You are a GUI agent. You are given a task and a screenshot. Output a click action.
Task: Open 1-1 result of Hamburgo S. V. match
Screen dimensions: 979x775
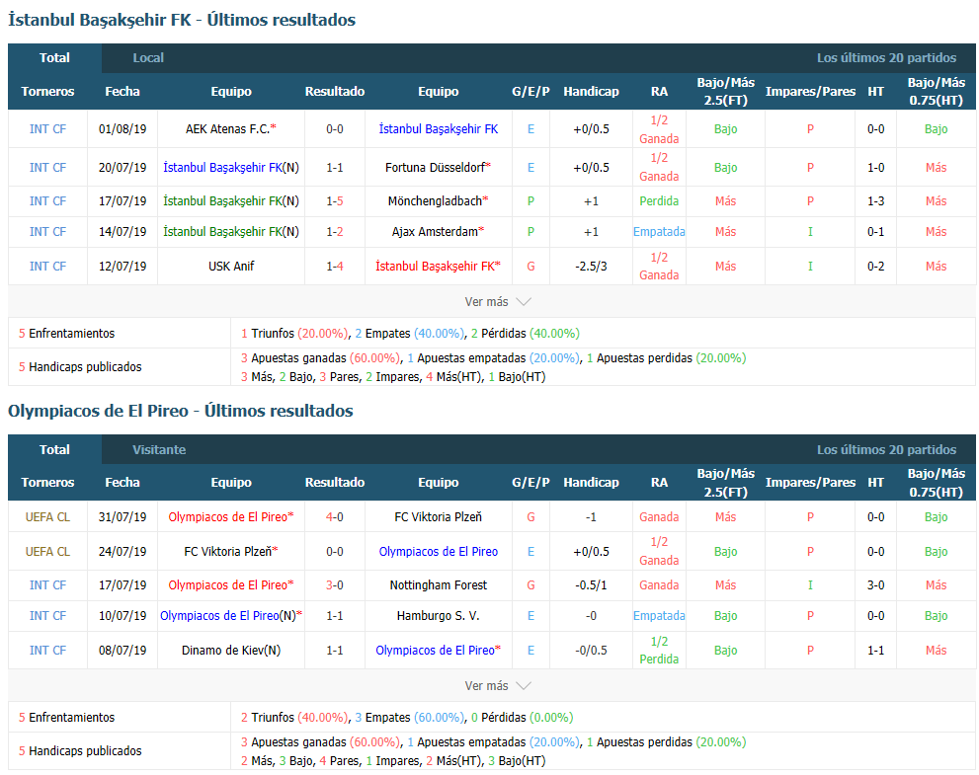tap(335, 616)
